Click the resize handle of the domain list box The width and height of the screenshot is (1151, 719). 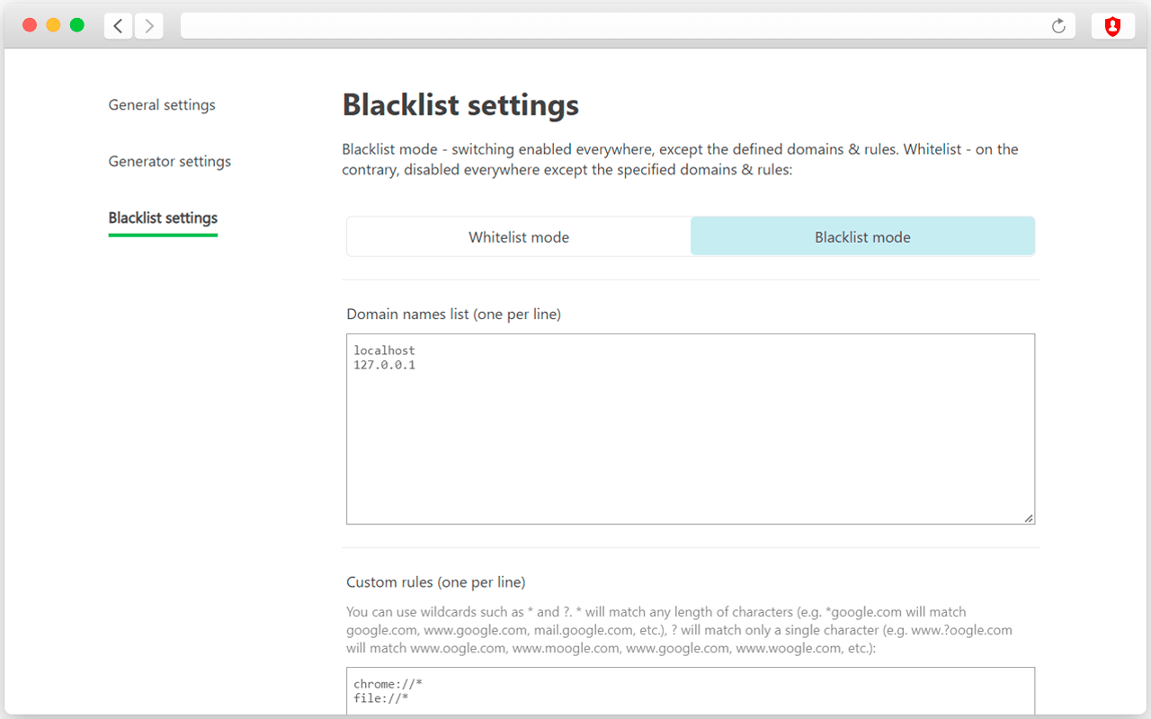[1029, 517]
